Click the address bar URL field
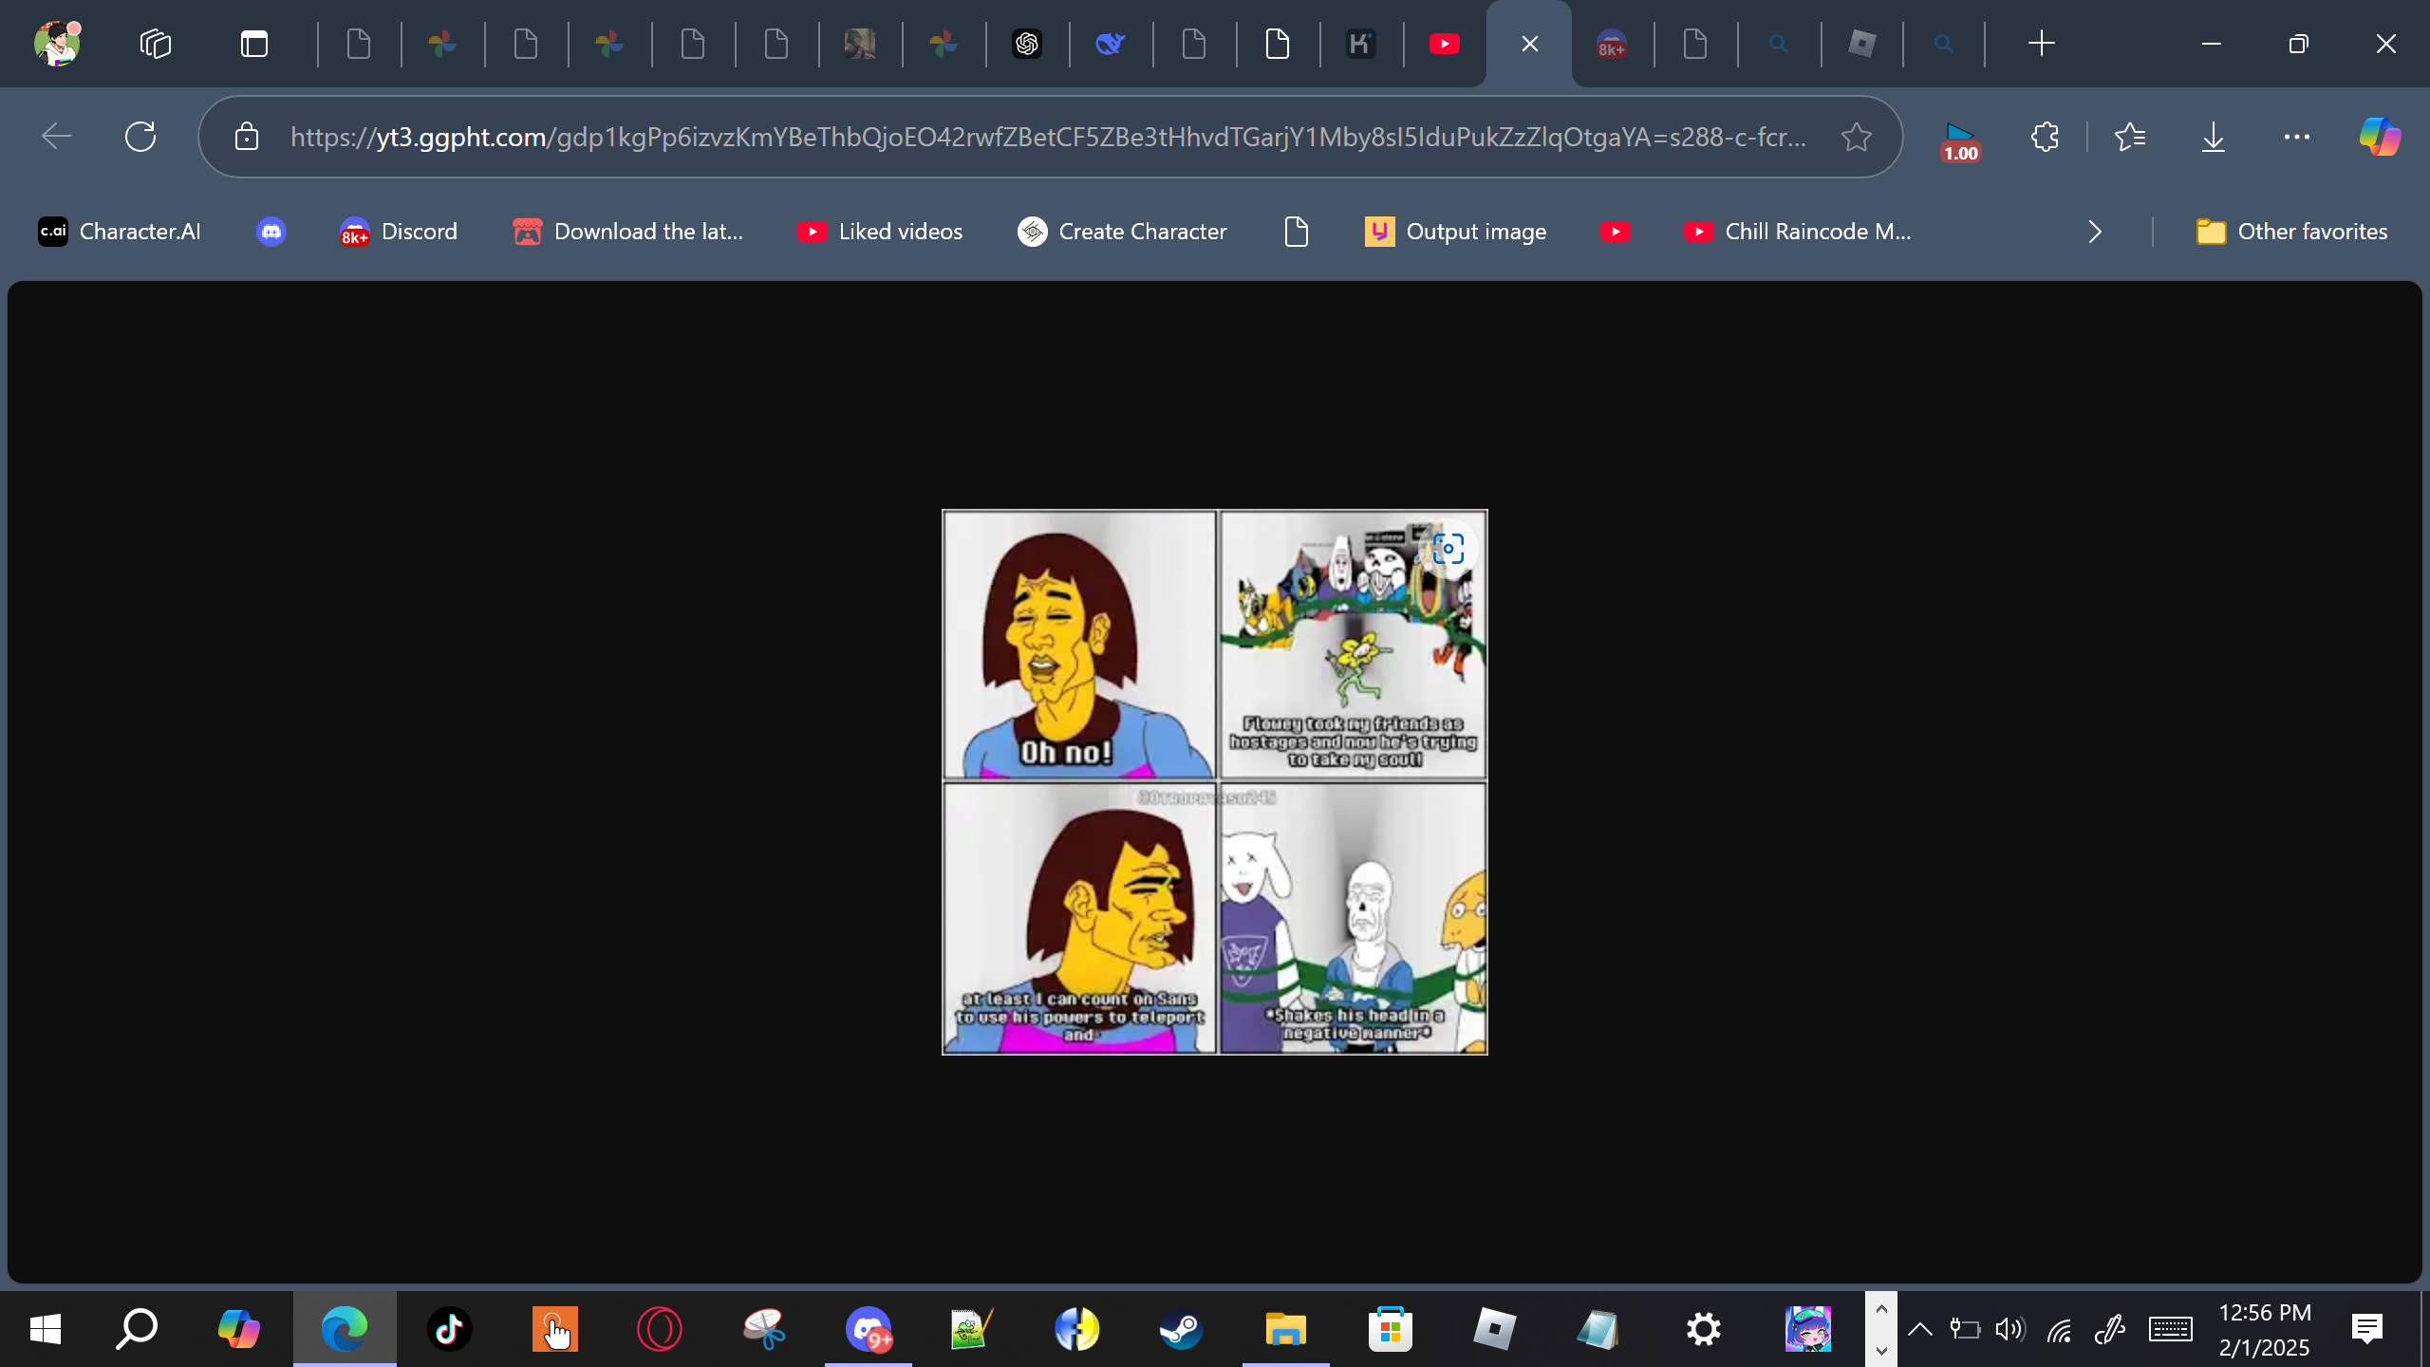Image resolution: width=2430 pixels, height=1367 pixels. (x=1044, y=137)
